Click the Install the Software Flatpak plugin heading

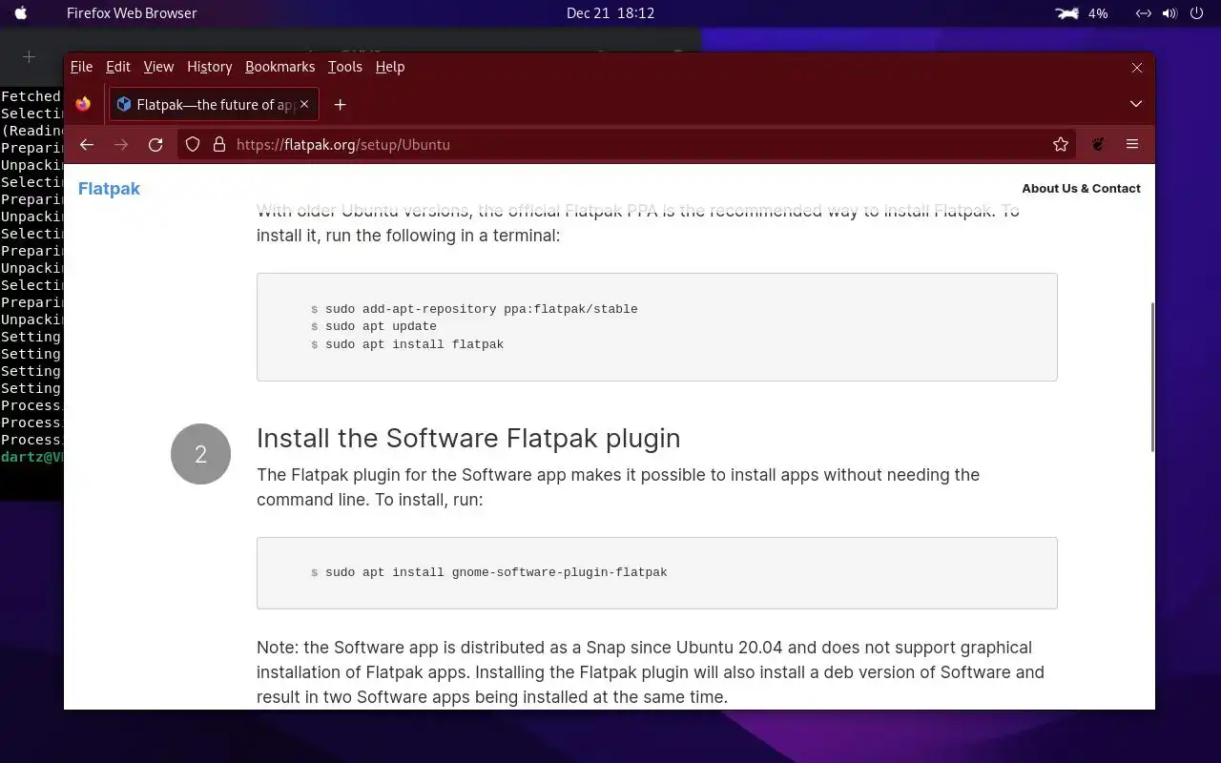468,438
